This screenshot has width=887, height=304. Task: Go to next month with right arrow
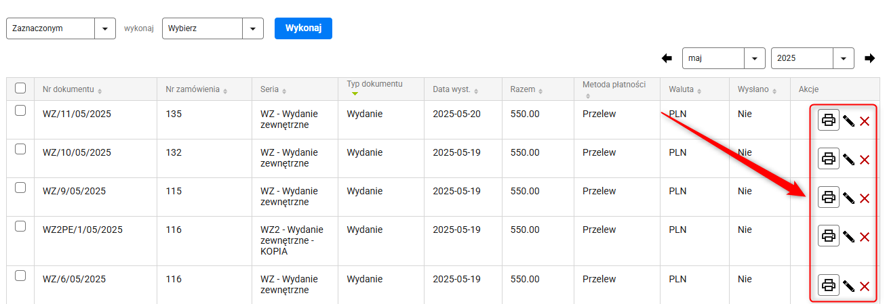(870, 58)
